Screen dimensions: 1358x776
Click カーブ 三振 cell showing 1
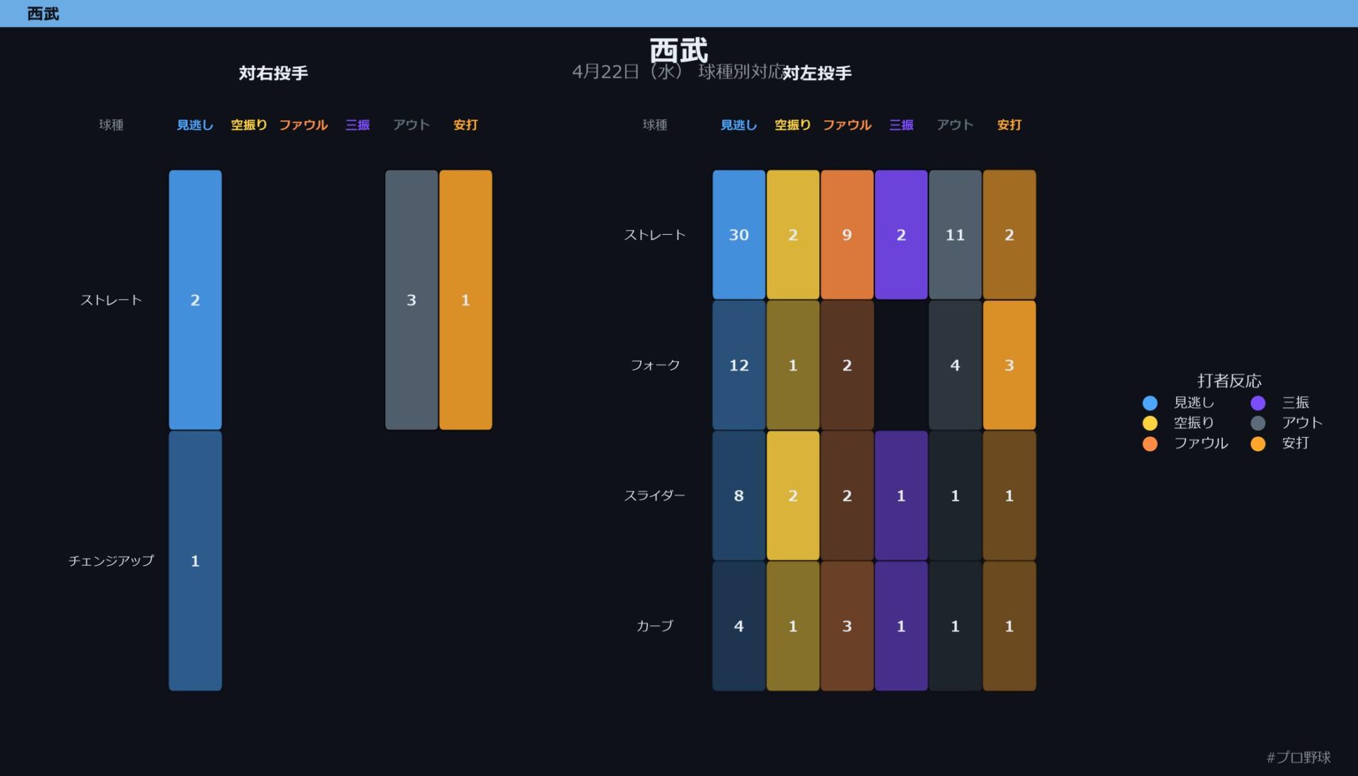click(901, 626)
